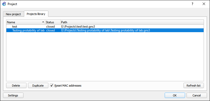This screenshot has height=101, width=210.
Task: Select the test project row
Action: 105,27
